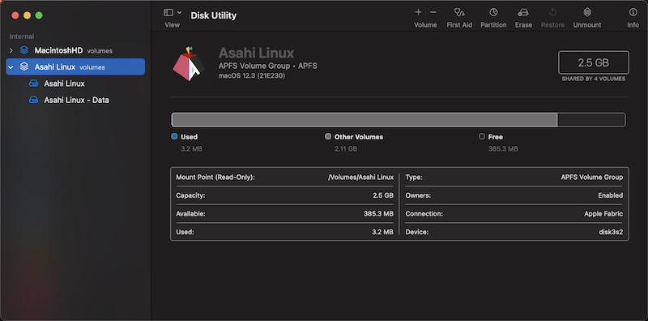Screen dimensions: 648x321
Task: Add a volume with plus icon
Action: (418, 12)
